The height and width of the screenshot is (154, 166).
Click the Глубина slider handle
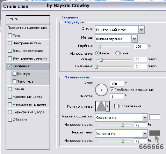[x=100, y=46]
